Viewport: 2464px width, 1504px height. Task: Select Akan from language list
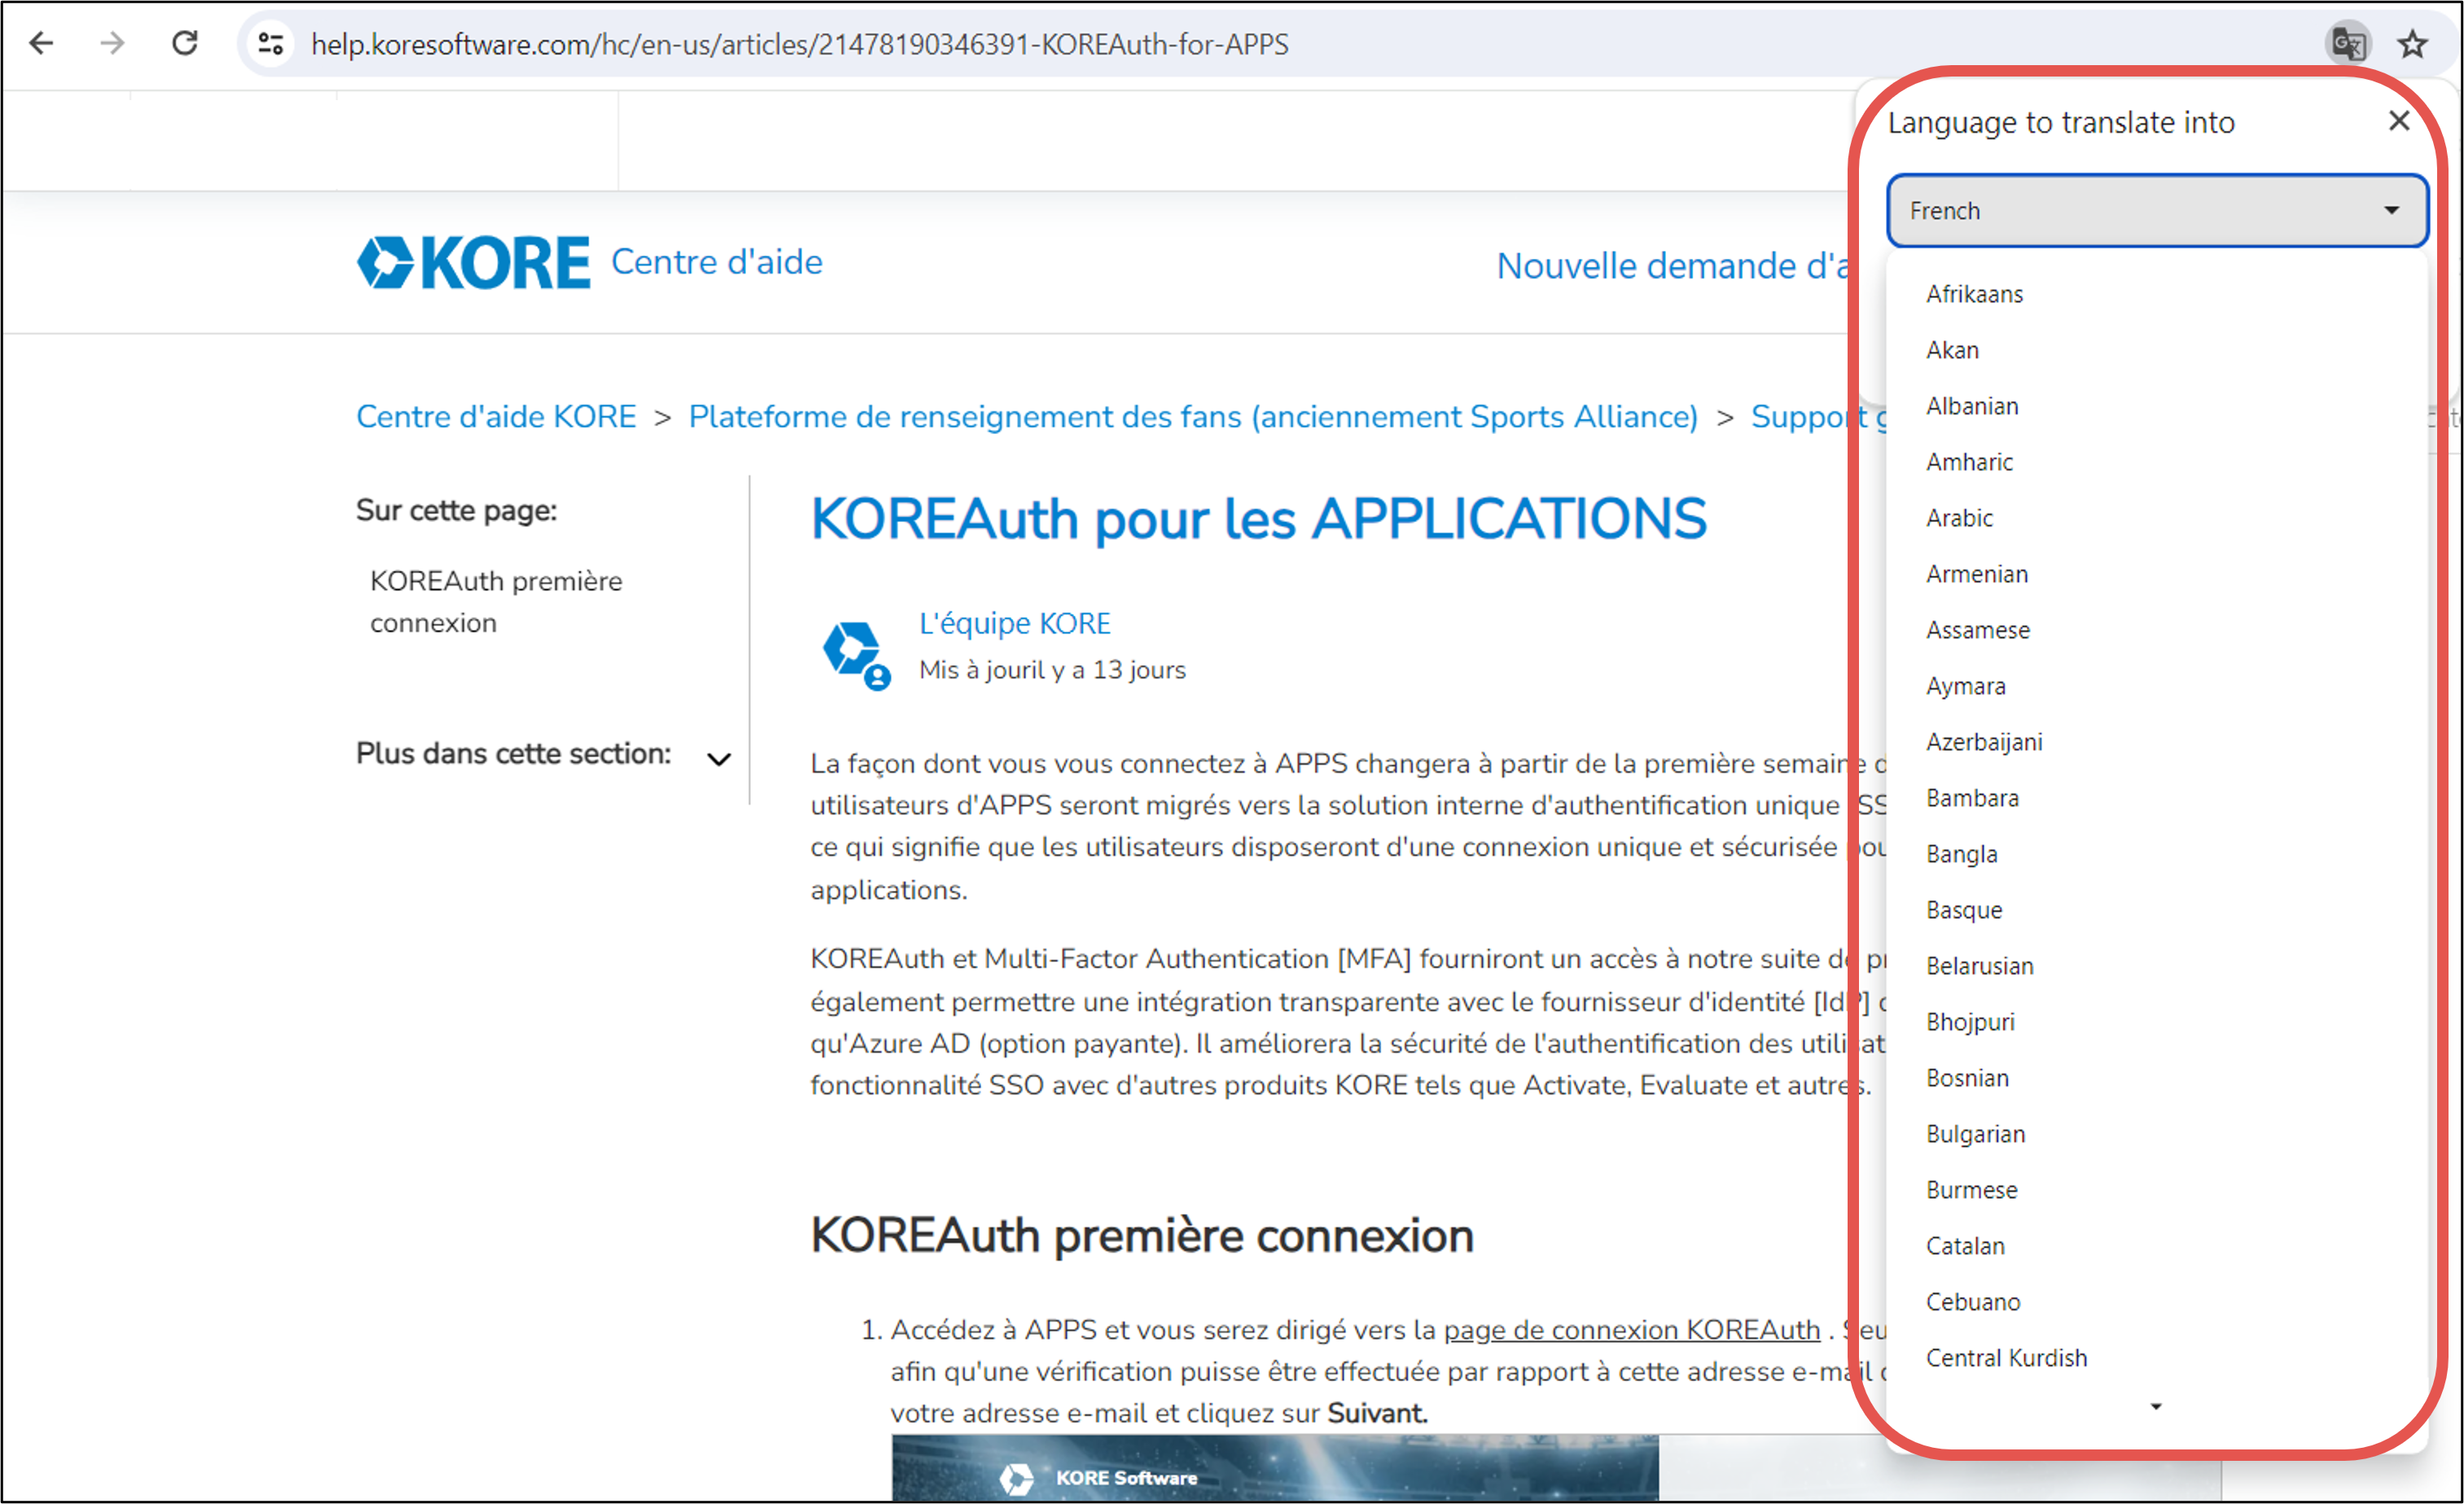click(1952, 350)
